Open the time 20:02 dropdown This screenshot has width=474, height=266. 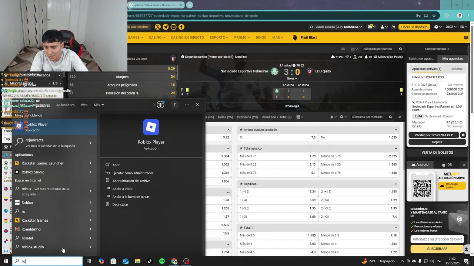[451, 27]
